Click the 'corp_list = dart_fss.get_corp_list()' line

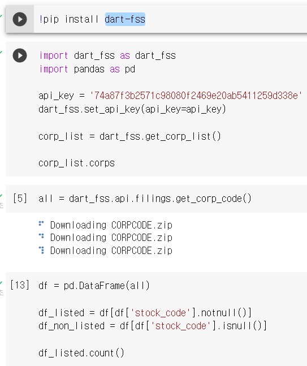(129, 136)
